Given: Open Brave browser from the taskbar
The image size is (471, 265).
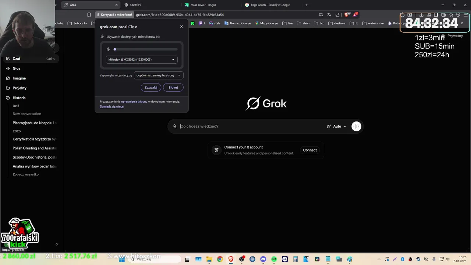Looking at the screenshot, I should tap(231, 259).
